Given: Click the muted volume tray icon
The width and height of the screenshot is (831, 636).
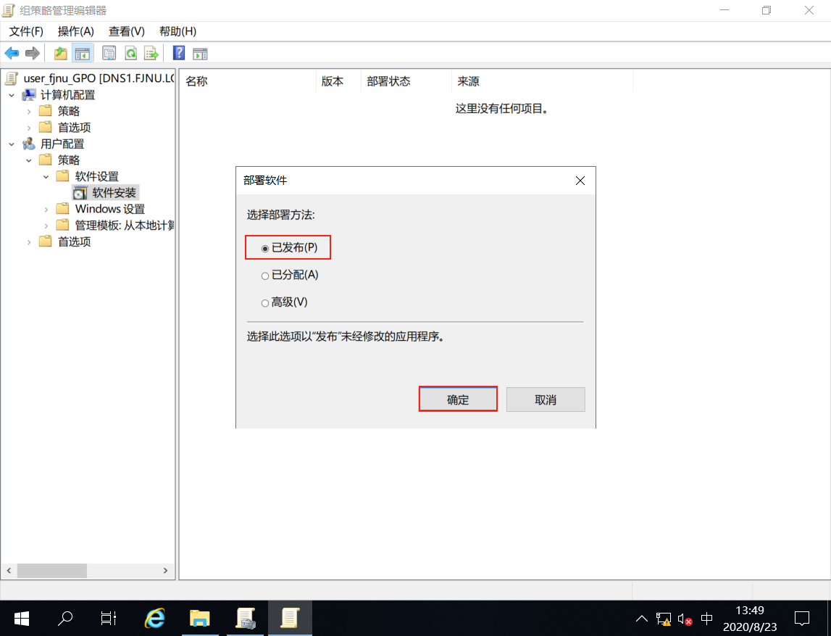Looking at the screenshot, I should click(x=685, y=619).
